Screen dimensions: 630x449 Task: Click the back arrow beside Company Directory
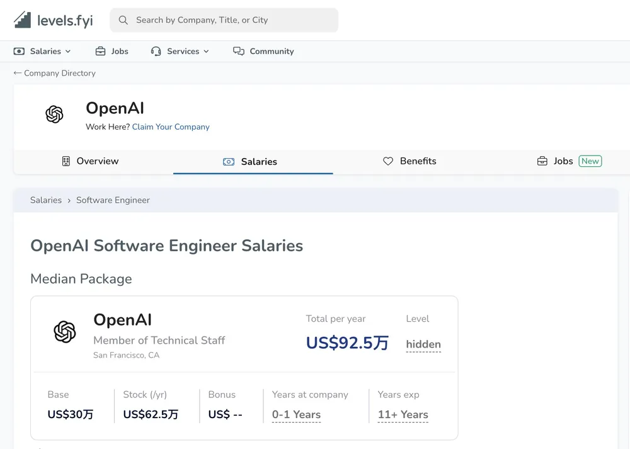click(17, 72)
